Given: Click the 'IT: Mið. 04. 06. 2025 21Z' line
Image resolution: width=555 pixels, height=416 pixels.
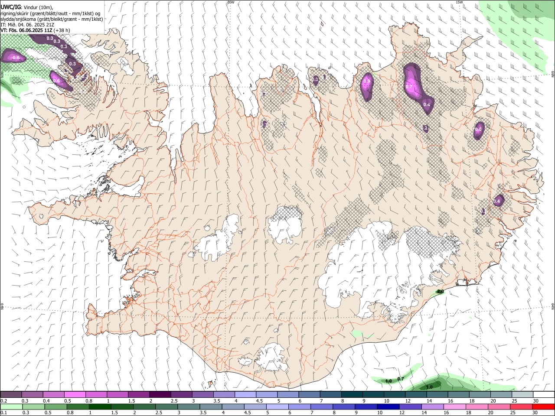Looking at the screenshot, I should [x=27, y=25].
